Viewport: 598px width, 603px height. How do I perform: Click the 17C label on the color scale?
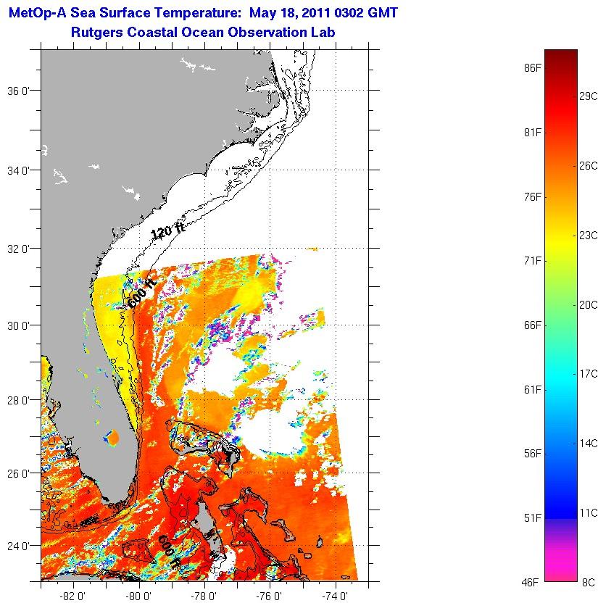click(x=589, y=374)
